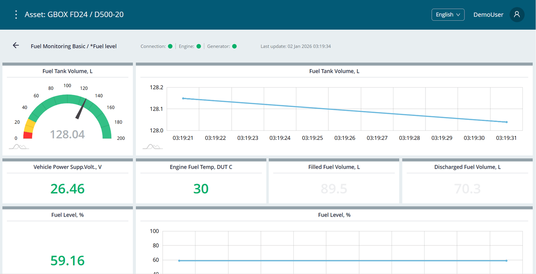The image size is (536, 274).
Task: Click the yellow zone of the fuel gauge
Action: click(x=30, y=126)
